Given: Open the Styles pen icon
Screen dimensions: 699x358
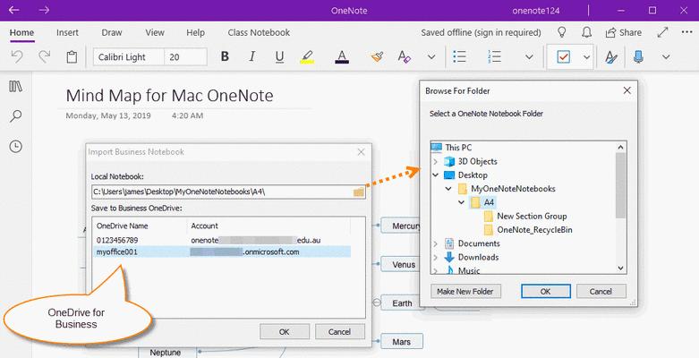Looking at the screenshot, I should [x=611, y=56].
